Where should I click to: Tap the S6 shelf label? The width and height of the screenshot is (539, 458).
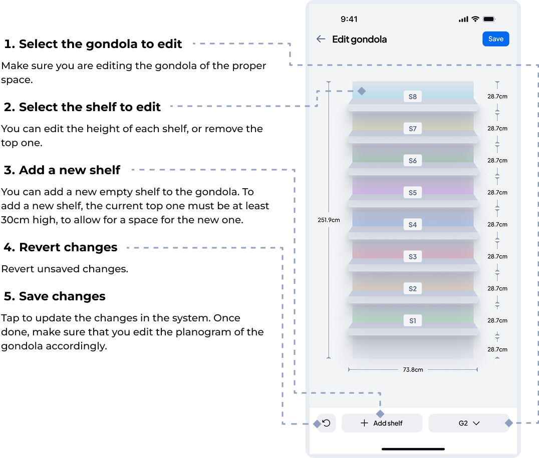coord(412,160)
